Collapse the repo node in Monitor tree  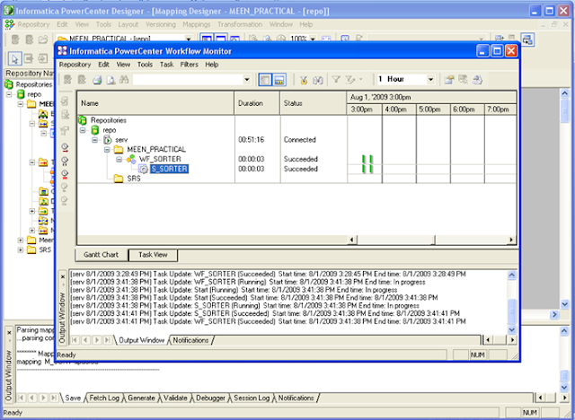[83, 130]
